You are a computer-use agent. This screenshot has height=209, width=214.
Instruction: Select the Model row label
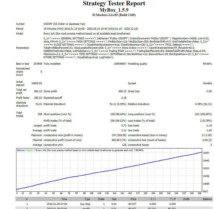coord(19,33)
